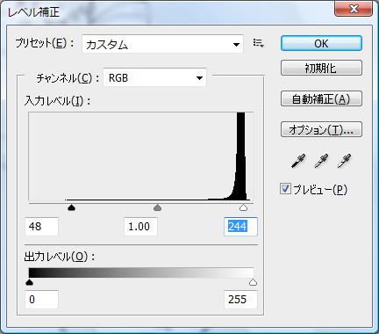Viewport: 379px width, 334px height.
Task: Open the preset options menu icon
Action: 259,43
